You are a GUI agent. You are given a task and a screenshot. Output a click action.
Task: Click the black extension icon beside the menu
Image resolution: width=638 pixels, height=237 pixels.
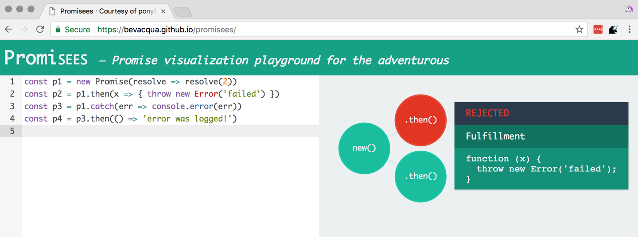click(614, 30)
